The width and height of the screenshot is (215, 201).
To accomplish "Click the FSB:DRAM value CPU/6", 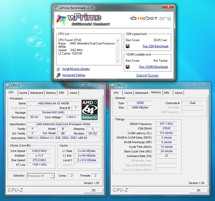I will click(167, 128).
